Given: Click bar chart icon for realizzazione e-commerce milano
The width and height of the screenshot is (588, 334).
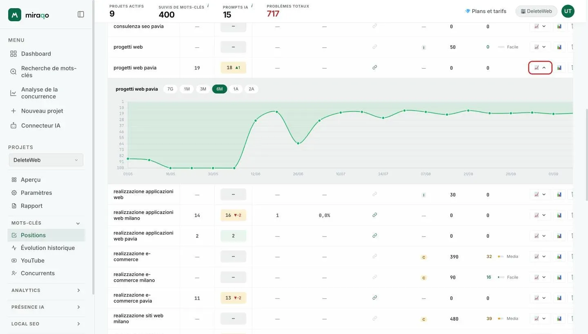Looking at the screenshot, I should click(559, 277).
